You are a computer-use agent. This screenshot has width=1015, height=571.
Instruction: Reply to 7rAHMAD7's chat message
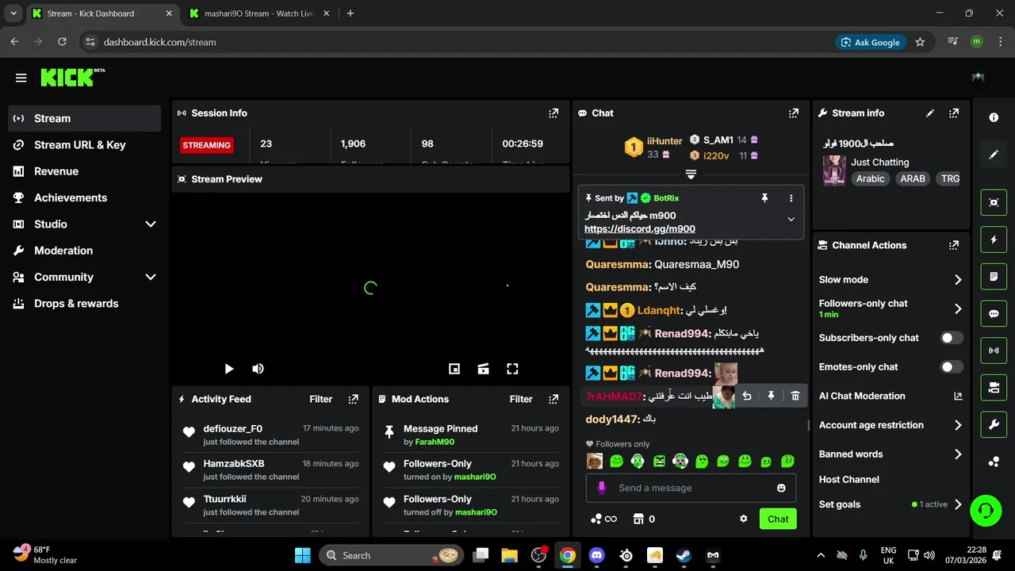point(746,396)
